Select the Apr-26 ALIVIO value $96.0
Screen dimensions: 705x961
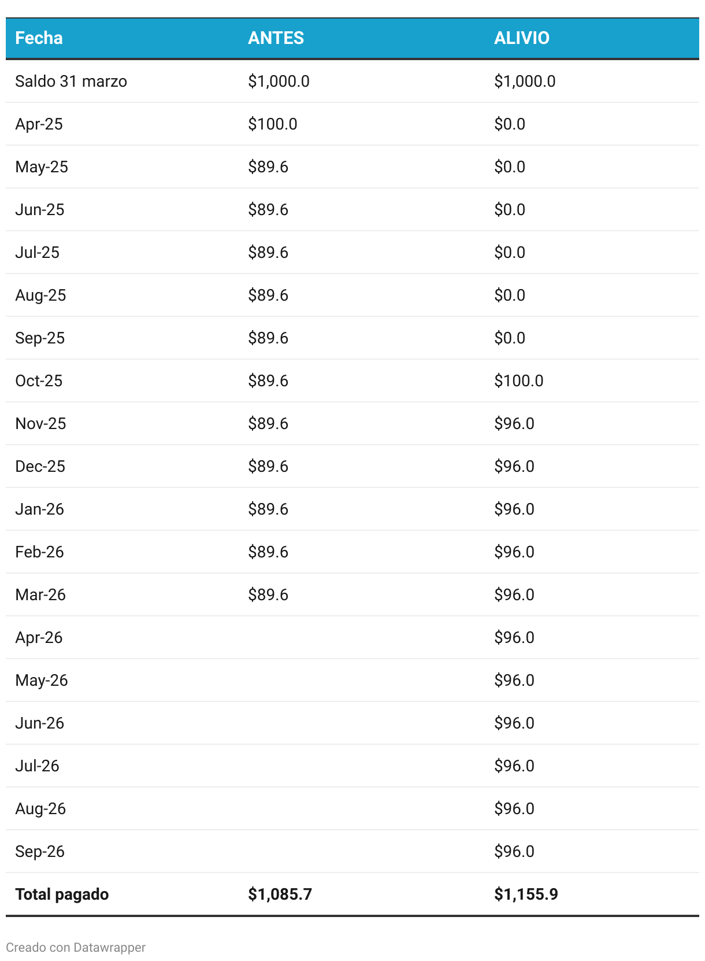[x=514, y=637]
